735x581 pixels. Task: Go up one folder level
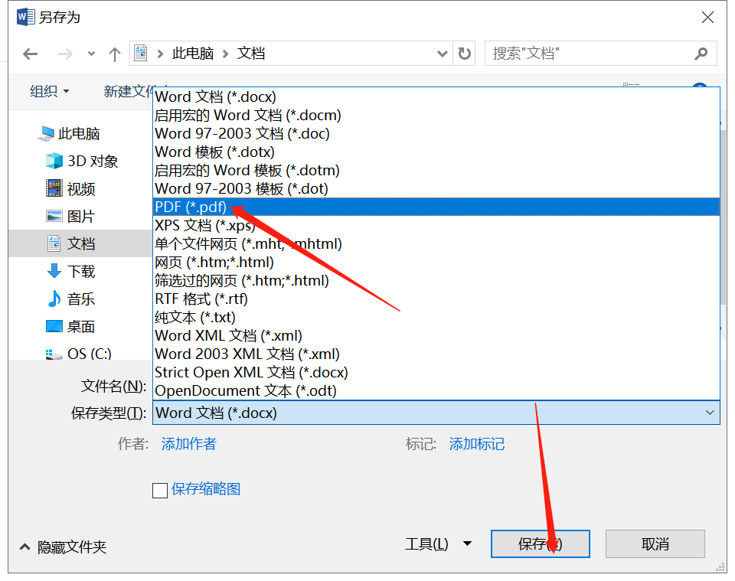[x=114, y=54]
